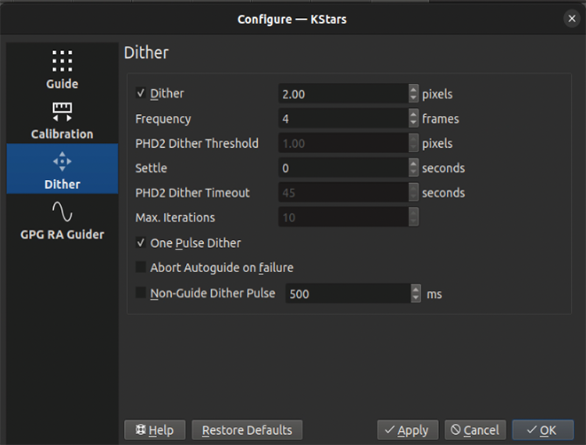Click into the Frequency value field
Image resolution: width=586 pixels, height=445 pixels.
point(342,119)
